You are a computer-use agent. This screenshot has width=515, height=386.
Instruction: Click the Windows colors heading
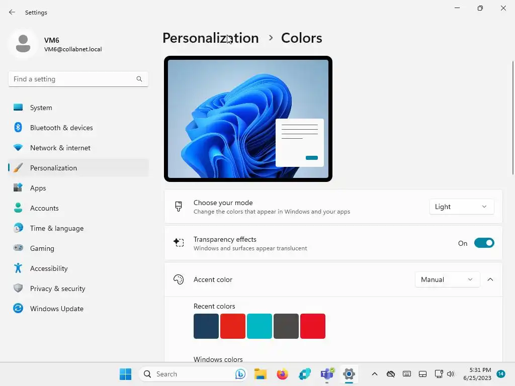point(218,359)
